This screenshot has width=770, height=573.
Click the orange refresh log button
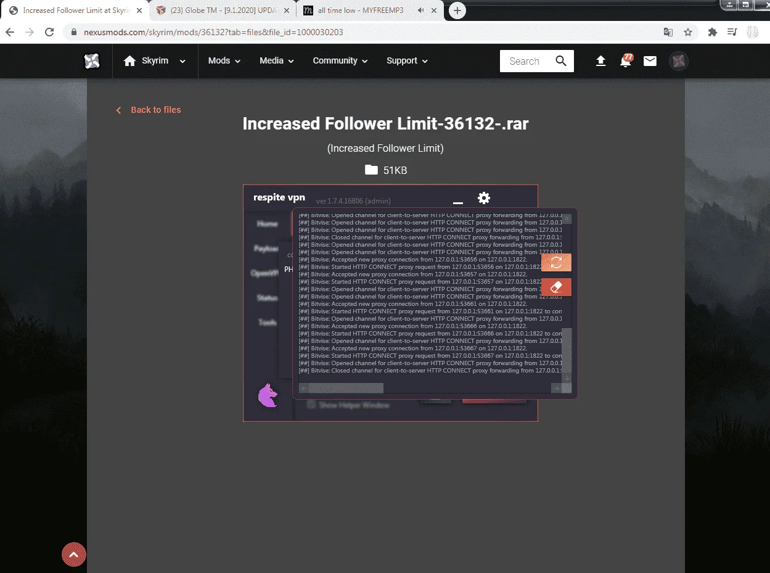556,262
